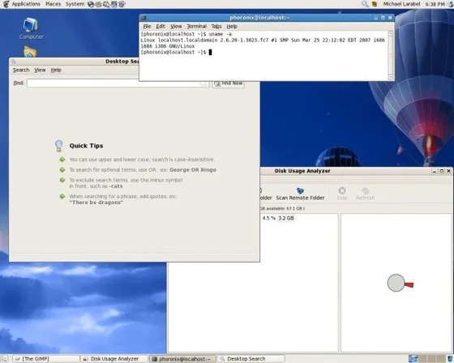Click the gray ring chart center circle
454x363 pixels.
[396, 283]
